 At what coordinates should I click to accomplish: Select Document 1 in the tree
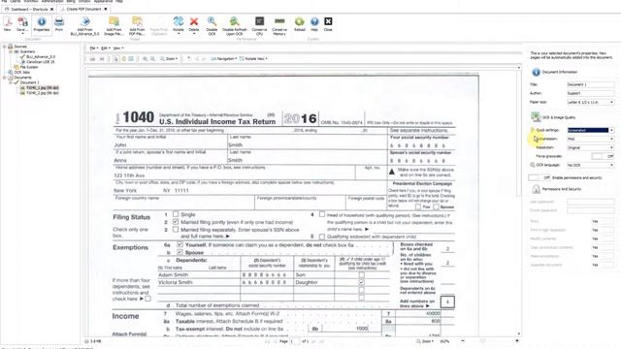tap(29, 82)
